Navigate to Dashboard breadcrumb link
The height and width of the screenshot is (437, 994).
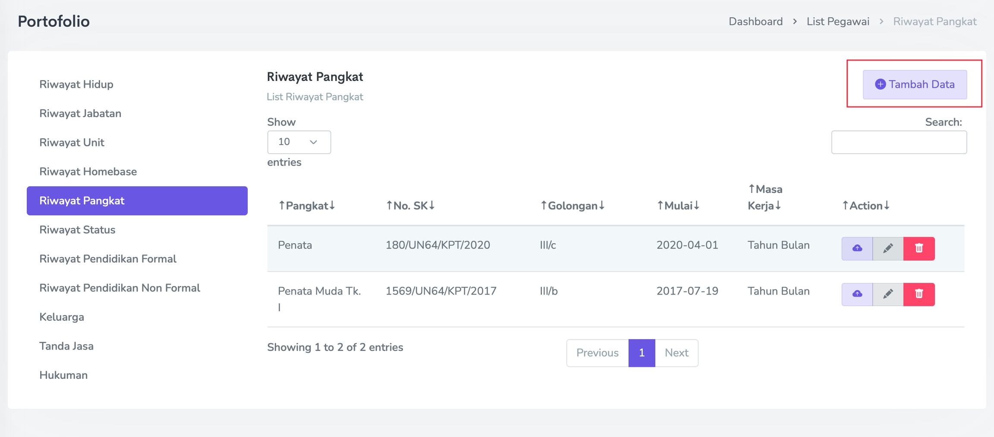pyautogui.click(x=755, y=22)
